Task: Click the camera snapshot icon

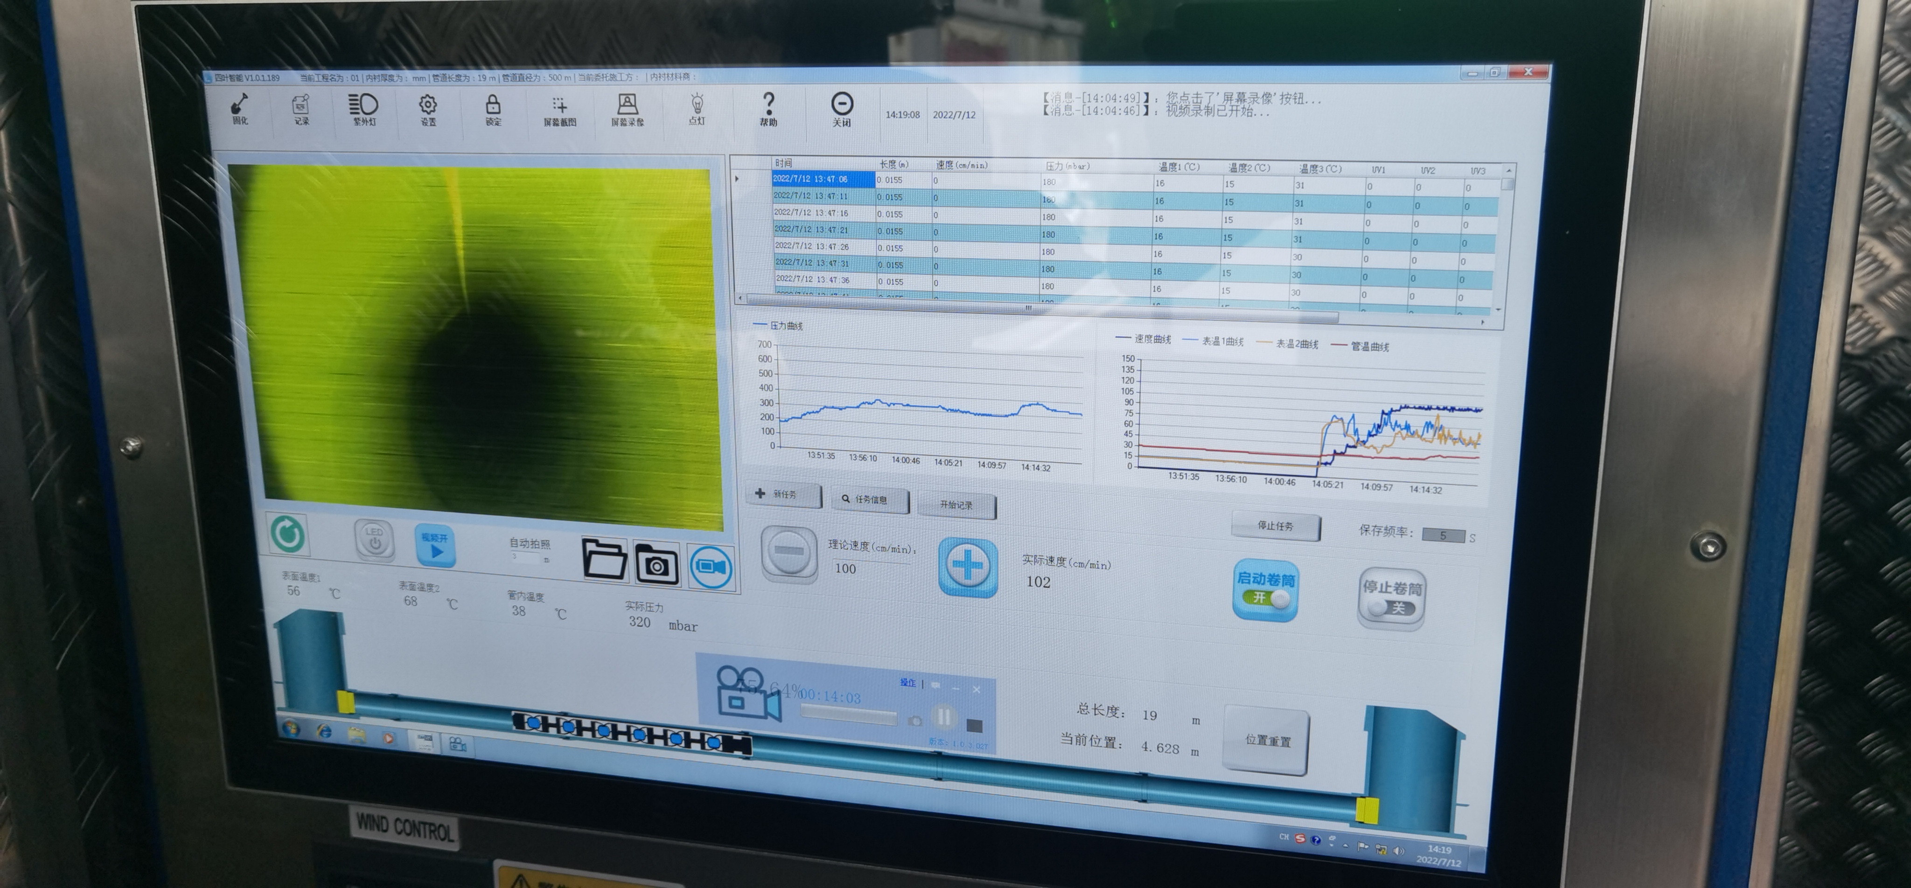Action: point(656,564)
